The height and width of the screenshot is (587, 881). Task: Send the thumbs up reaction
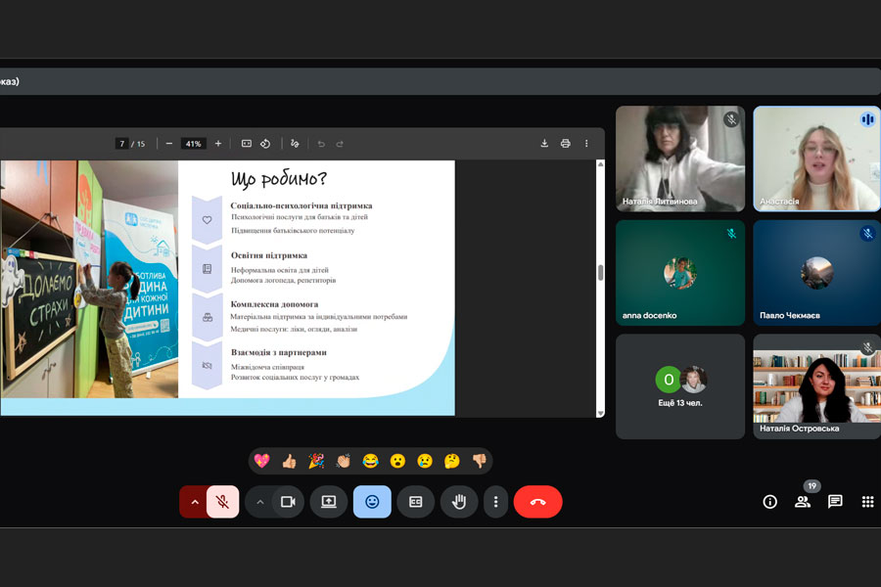point(289,461)
